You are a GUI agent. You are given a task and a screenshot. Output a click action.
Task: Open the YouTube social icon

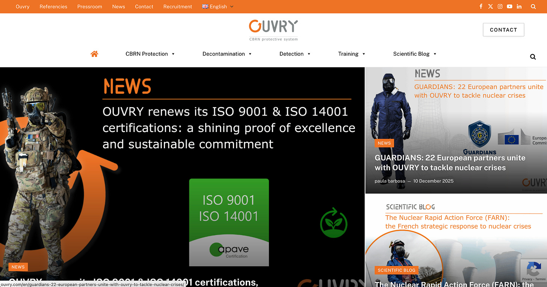509,6
